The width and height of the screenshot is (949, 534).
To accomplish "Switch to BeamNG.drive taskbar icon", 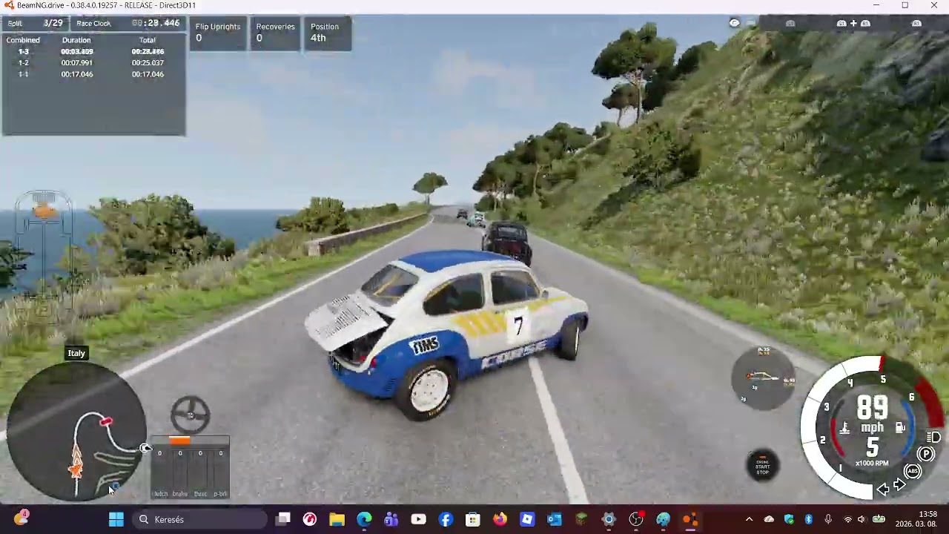I will tap(690, 519).
